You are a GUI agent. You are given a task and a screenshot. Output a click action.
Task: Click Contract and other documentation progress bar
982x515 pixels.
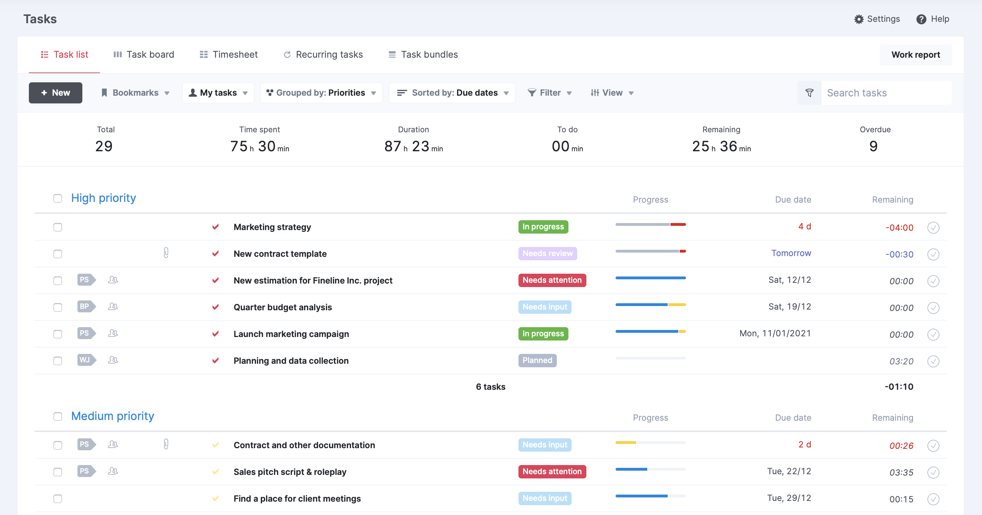coord(650,443)
